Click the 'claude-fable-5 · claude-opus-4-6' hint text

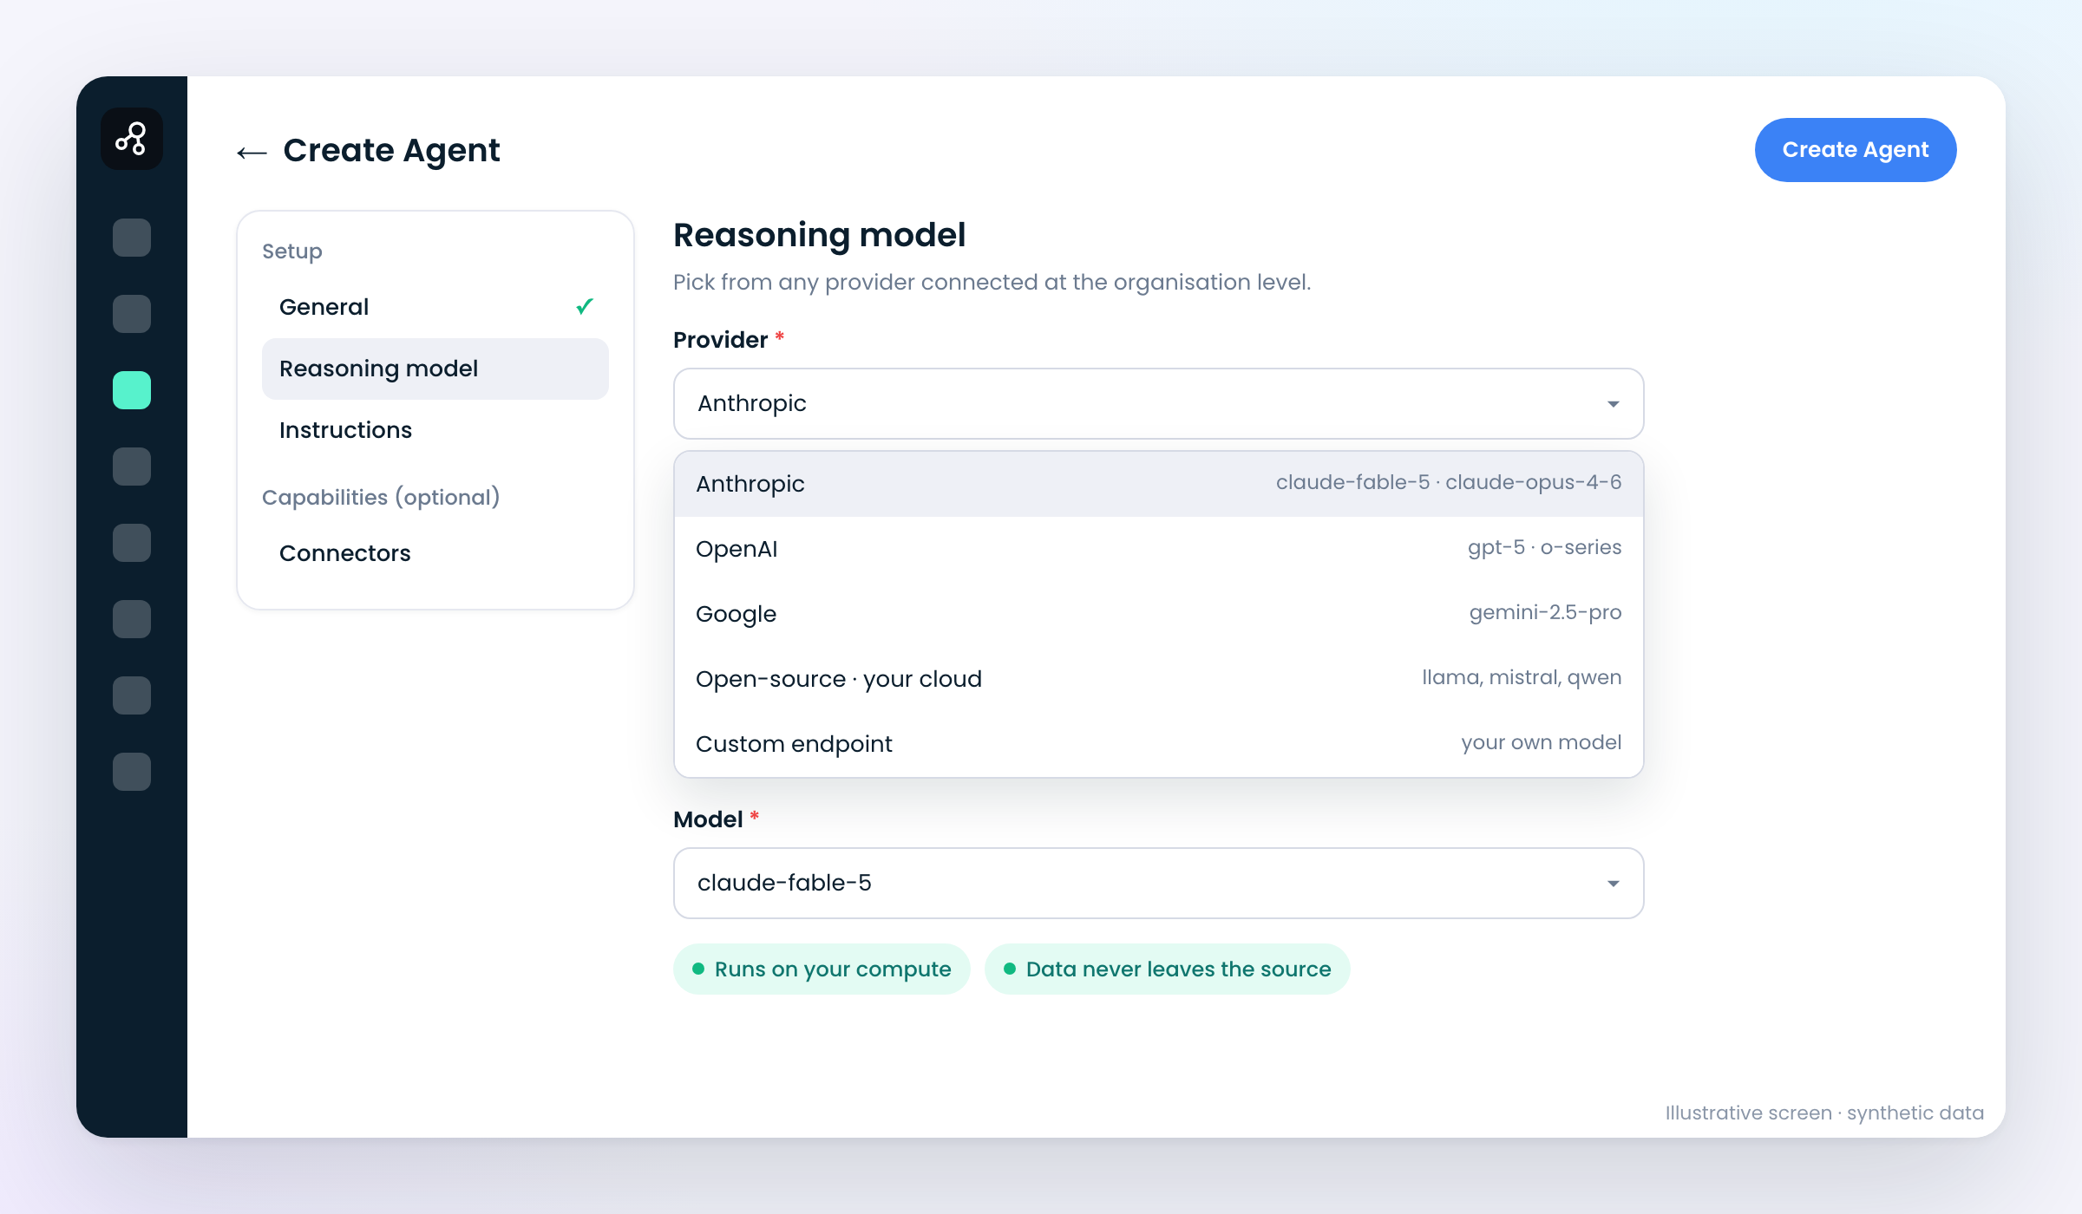(x=1449, y=483)
